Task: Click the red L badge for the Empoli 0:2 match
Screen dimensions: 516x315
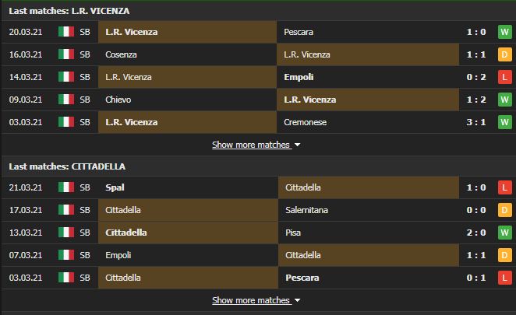Action: pos(504,77)
